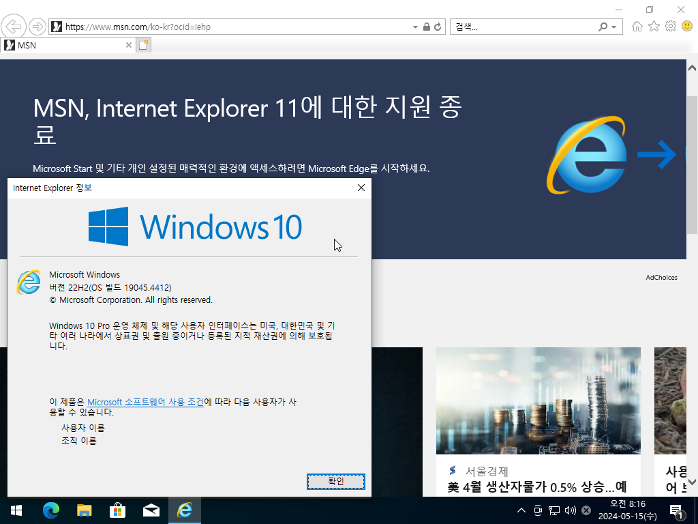Select the MSN browser tab
This screenshot has width=698, height=524.
pyautogui.click(x=67, y=45)
